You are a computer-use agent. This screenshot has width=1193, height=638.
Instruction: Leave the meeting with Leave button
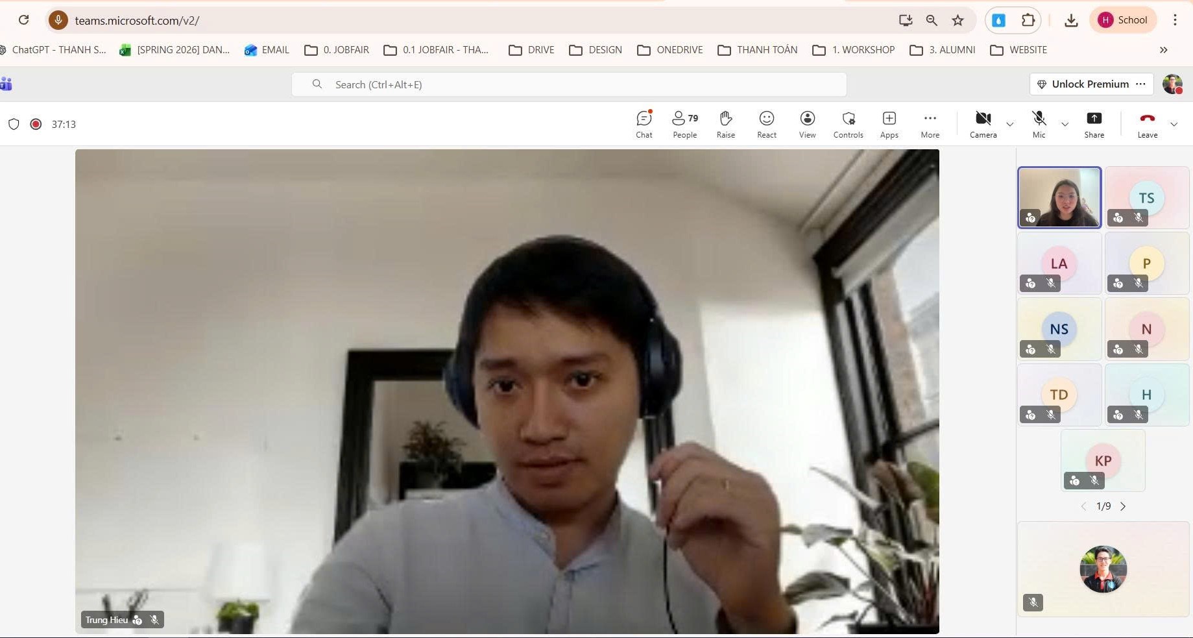1147,124
